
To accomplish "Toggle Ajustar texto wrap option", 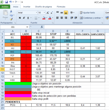I will (87, 13).
